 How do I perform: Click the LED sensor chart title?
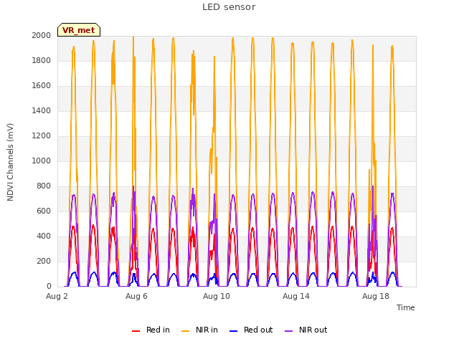pos(229,7)
